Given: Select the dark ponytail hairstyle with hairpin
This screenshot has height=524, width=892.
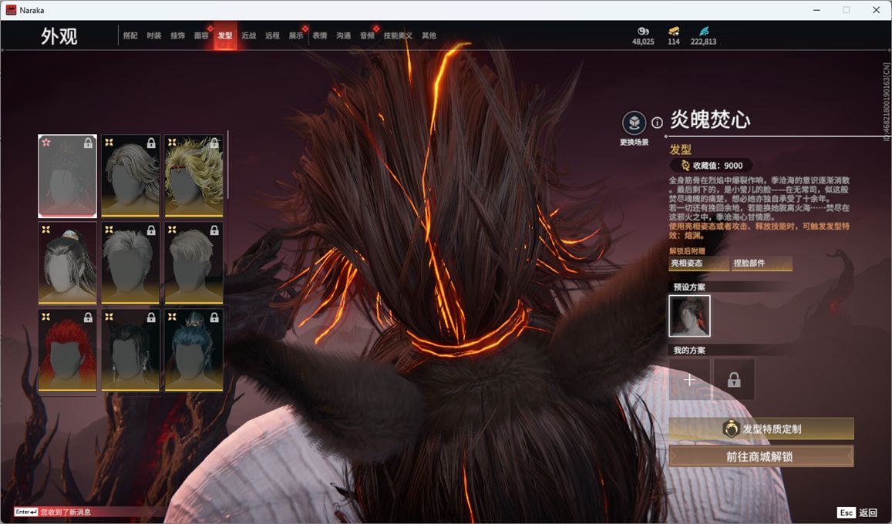Looking at the screenshot, I should tap(67, 263).
